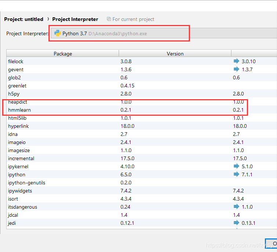Click upgrade arrow icon for filelock
Screen dimensions: 277x252
(236, 61)
